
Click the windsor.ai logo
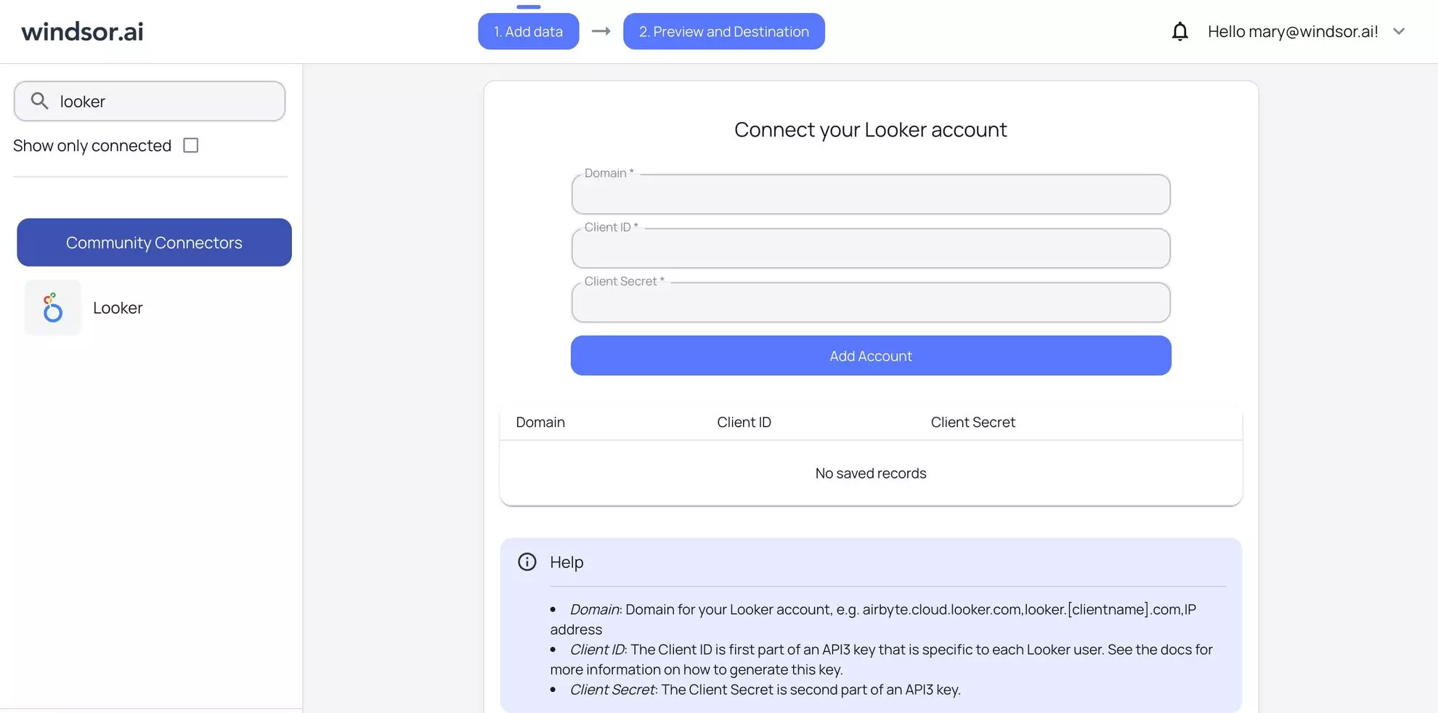[82, 31]
